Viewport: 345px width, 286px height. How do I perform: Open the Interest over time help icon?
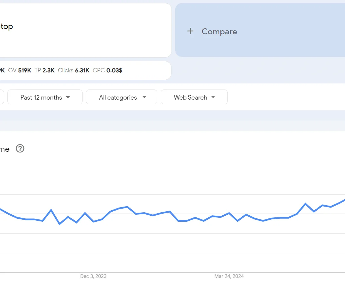click(x=20, y=149)
